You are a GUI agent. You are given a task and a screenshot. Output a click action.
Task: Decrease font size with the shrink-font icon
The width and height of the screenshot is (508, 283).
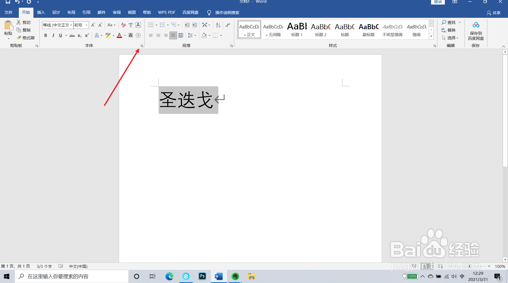[100, 25]
